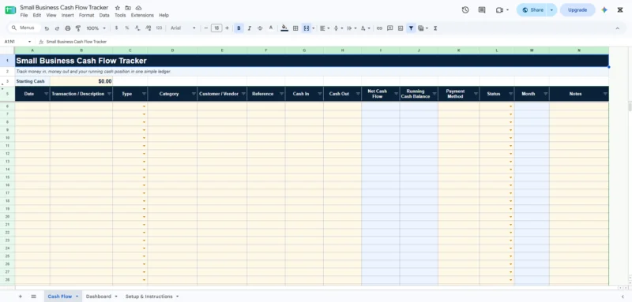
Task: Decrease decimal places in toolbar
Action: 137,28
